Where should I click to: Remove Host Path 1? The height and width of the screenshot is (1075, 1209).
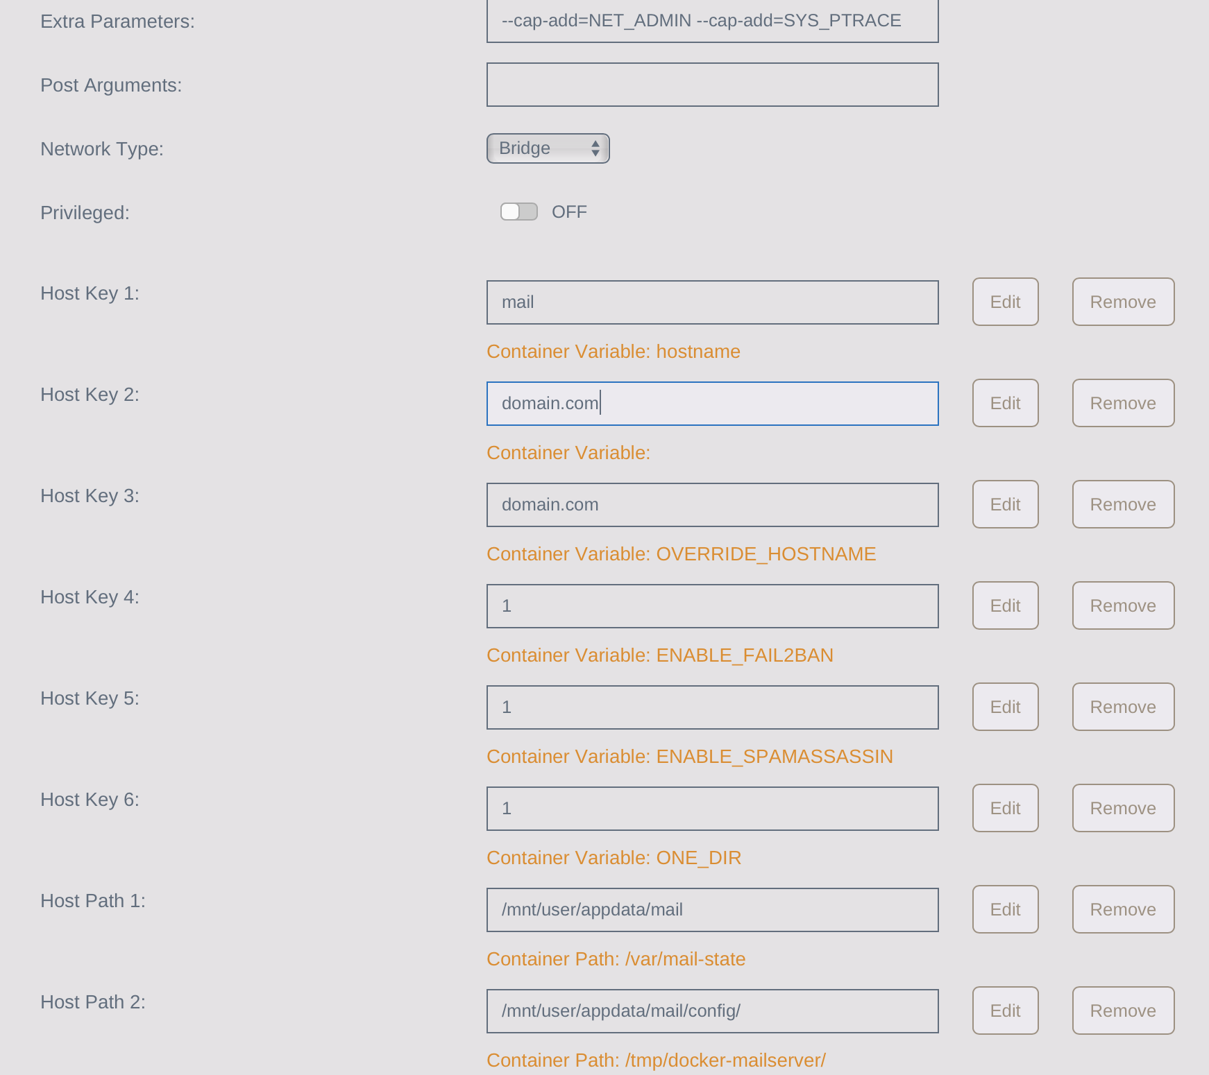[1124, 909]
